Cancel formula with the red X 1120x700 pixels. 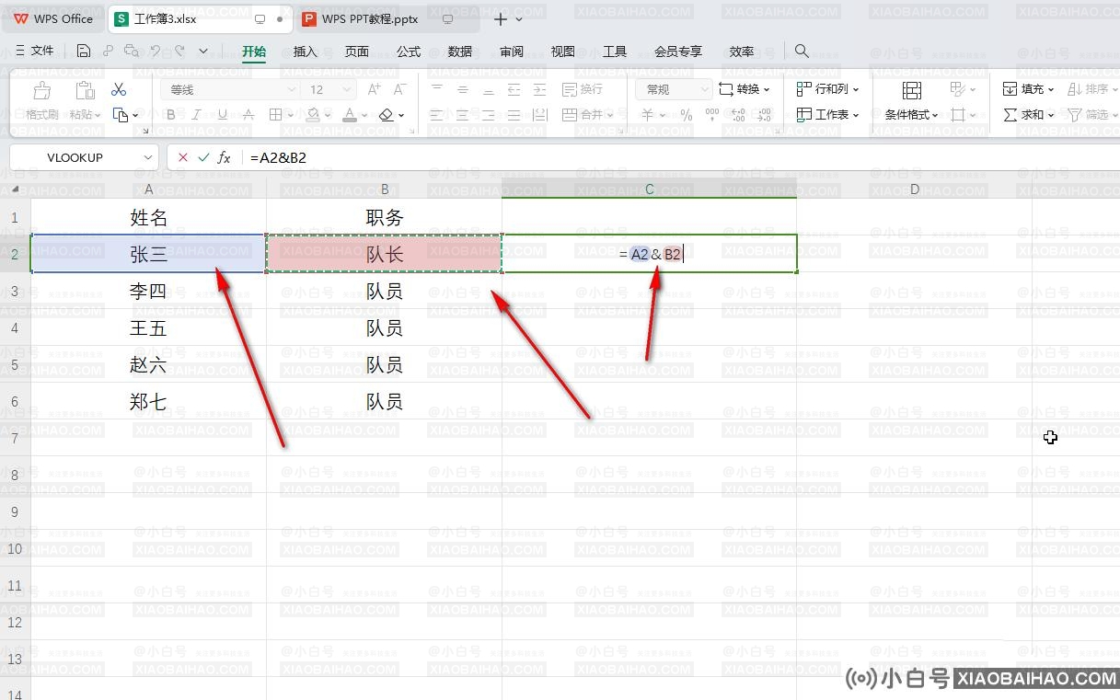pos(183,157)
